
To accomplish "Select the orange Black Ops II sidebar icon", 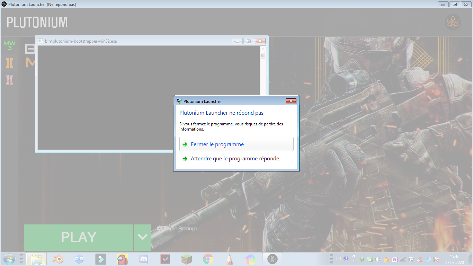I will 9,63.
